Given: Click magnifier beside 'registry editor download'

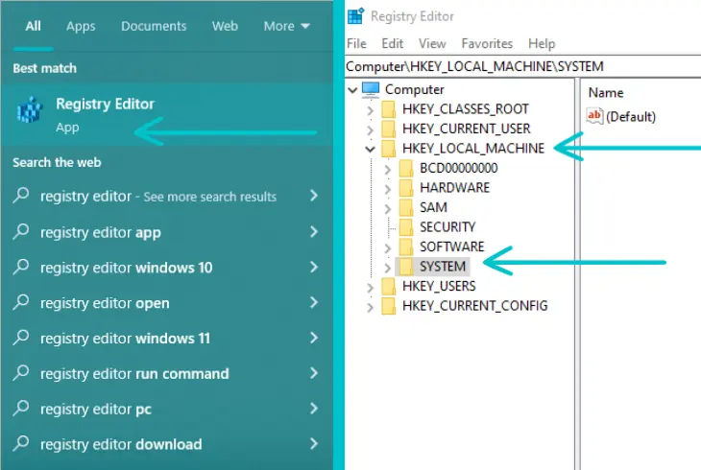Looking at the screenshot, I should pyautogui.click(x=20, y=443).
